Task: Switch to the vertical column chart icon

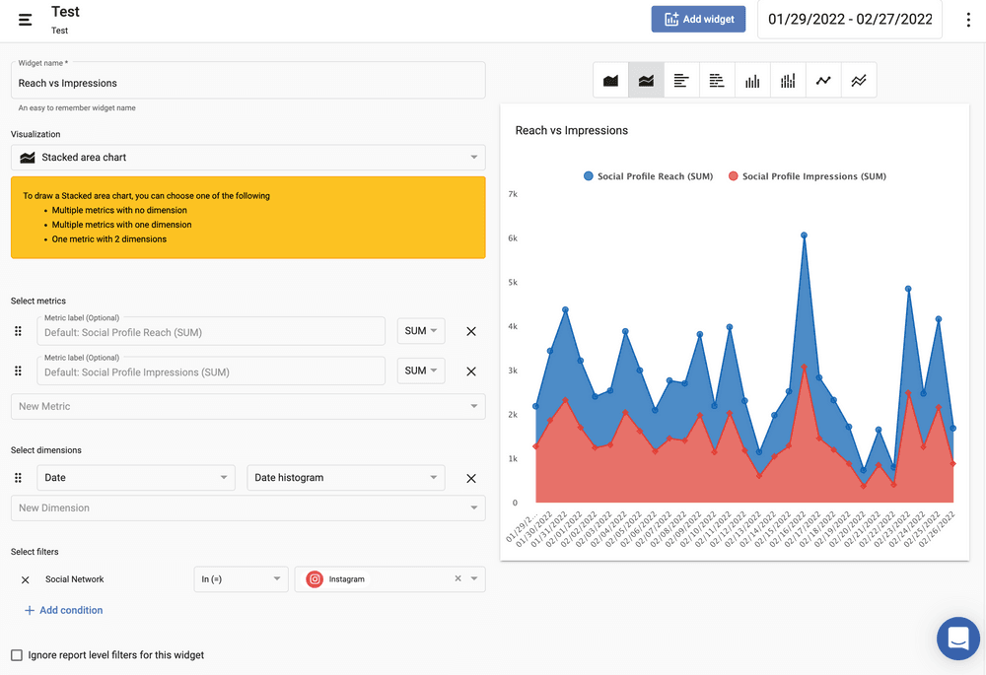Action: 752,81
